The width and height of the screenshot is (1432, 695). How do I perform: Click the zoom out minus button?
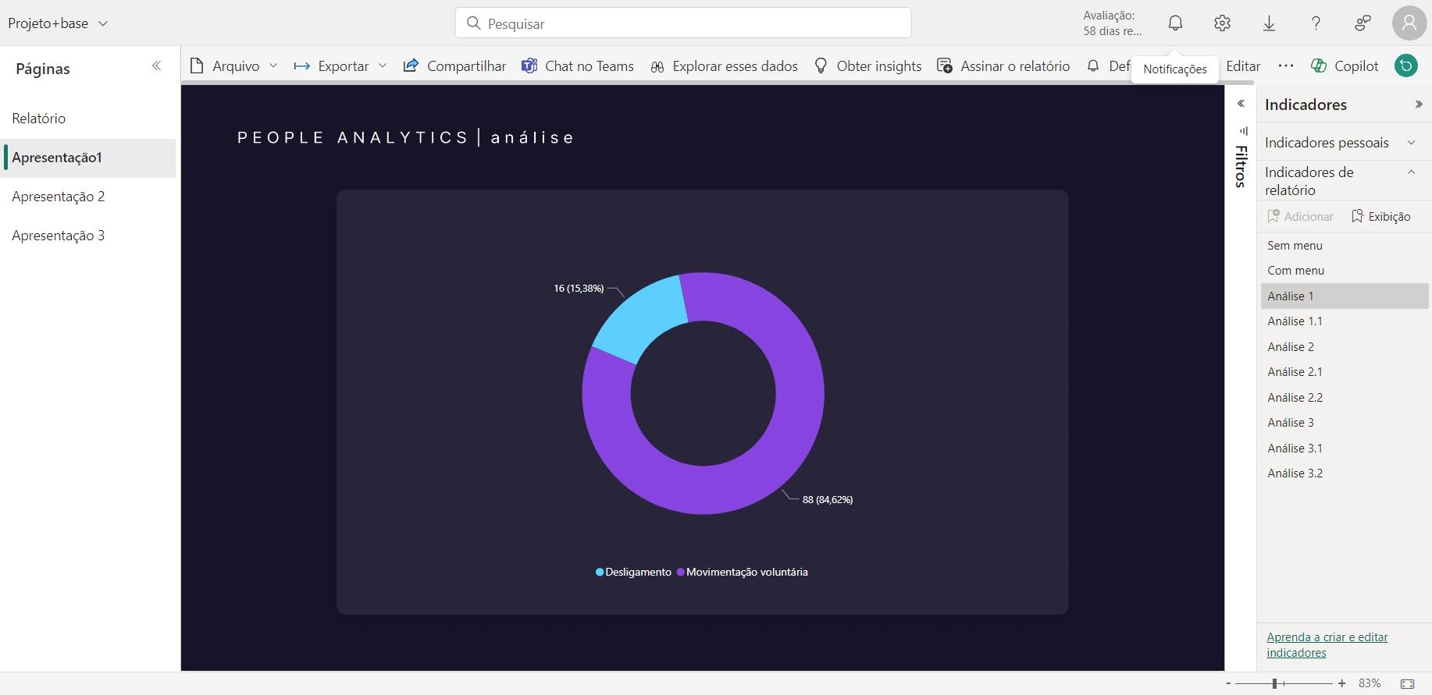[x=1228, y=683]
